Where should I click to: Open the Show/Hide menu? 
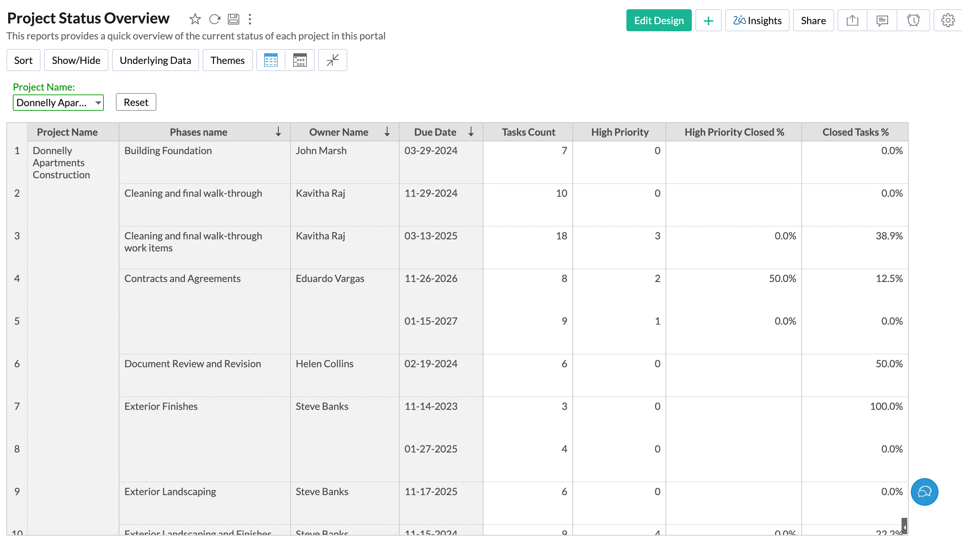pos(76,60)
